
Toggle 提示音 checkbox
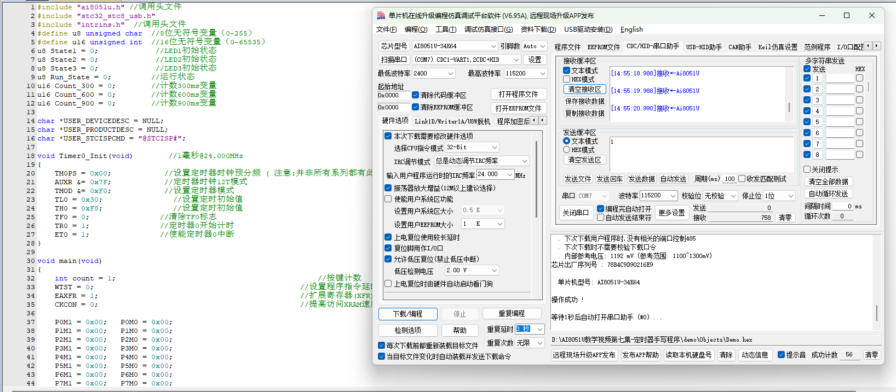pos(781,355)
